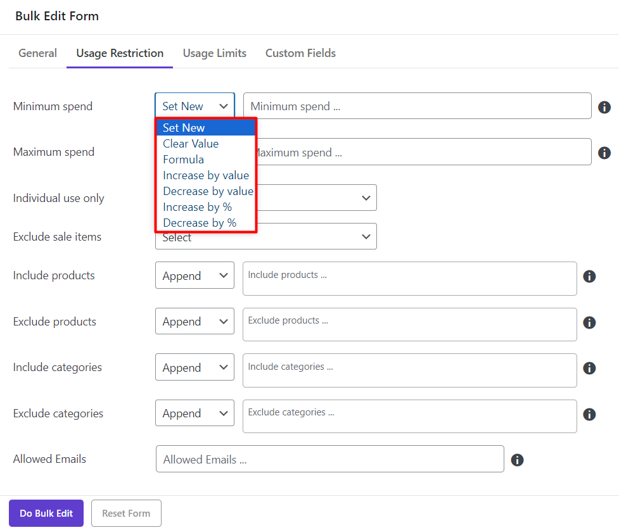Click info icon beside Allowed Emails field
Image resolution: width=619 pixels, height=530 pixels.
click(x=517, y=460)
